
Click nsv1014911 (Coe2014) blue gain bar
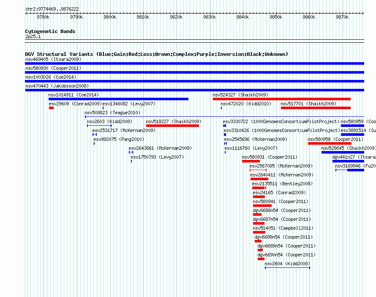click(118, 99)
